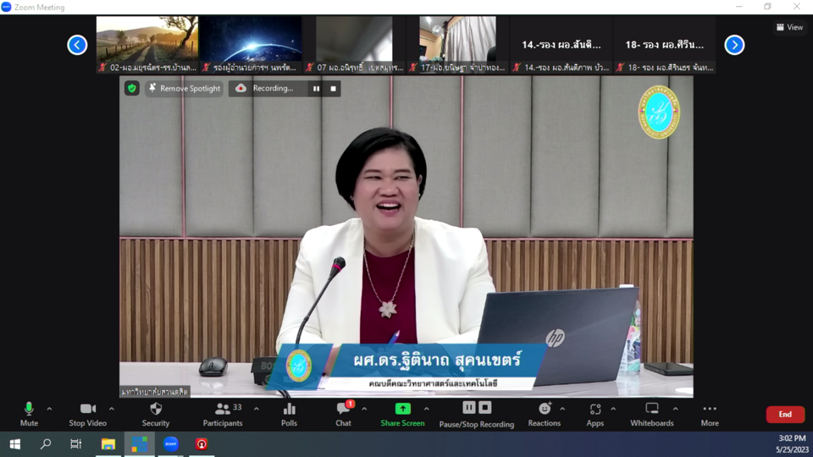
Task: Open Whiteboards
Action: tap(652, 415)
